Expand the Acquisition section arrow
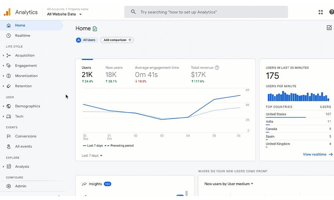Image resolution: width=334 pixels, height=200 pixels. pyautogui.click(x=3, y=56)
